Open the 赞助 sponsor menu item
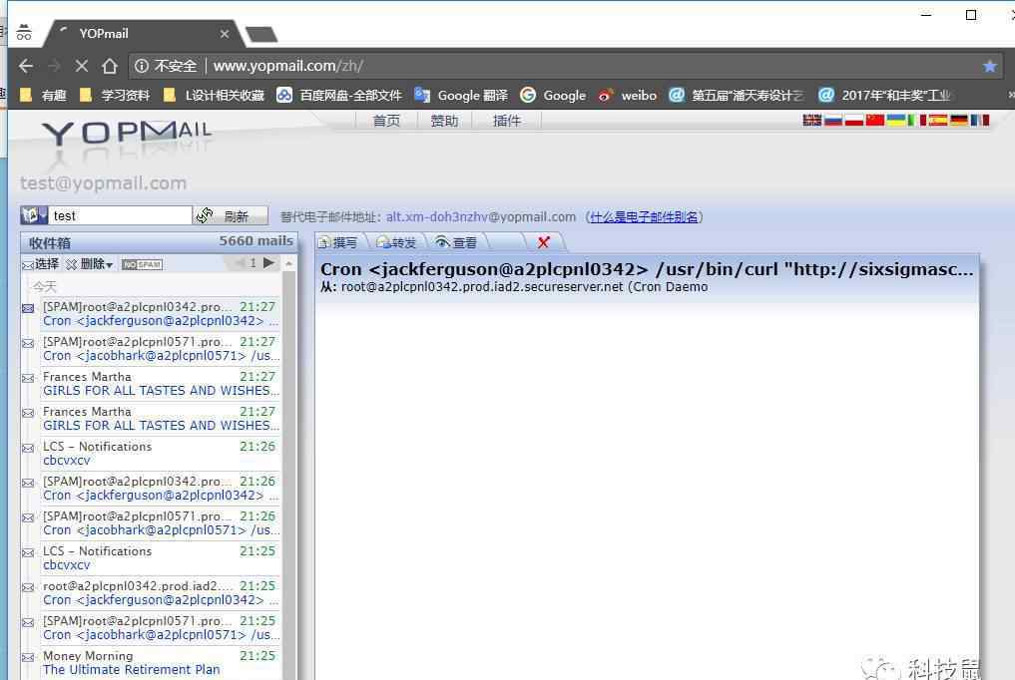The width and height of the screenshot is (1015, 680). [x=444, y=121]
